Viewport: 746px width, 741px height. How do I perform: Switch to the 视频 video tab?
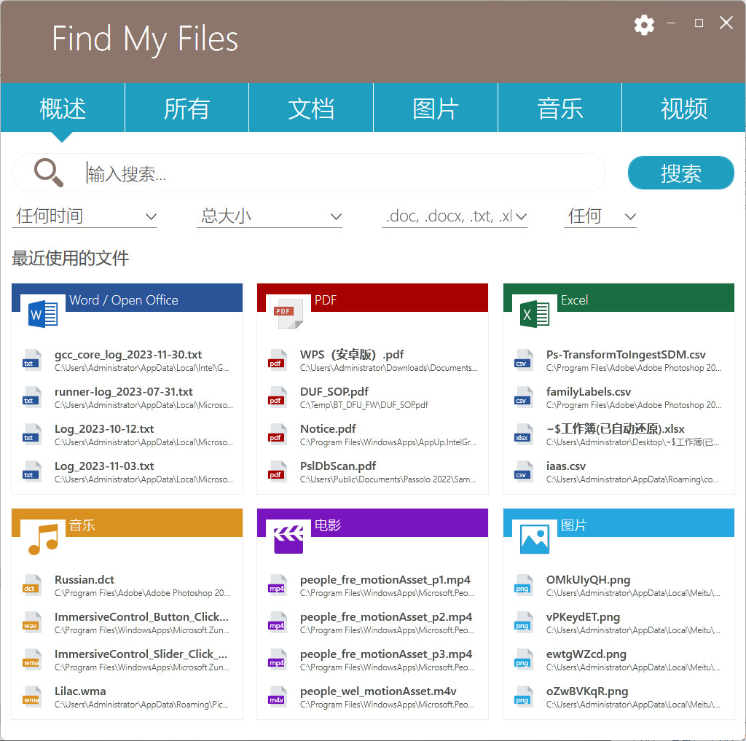click(683, 108)
